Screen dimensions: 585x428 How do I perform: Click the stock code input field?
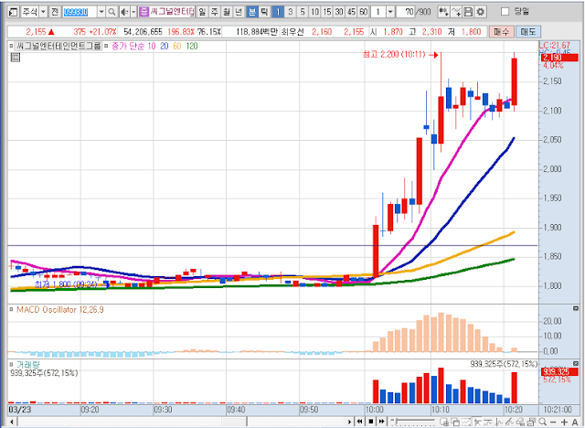pyautogui.click(x=76, y=12)
